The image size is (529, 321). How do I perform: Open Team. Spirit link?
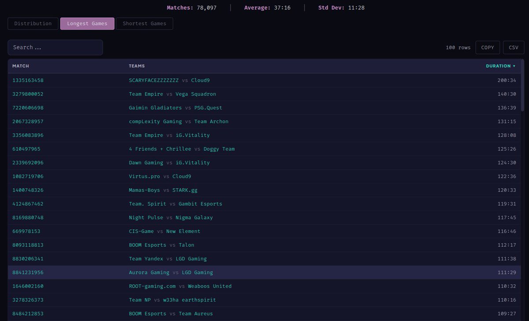(x=148, y=204)
